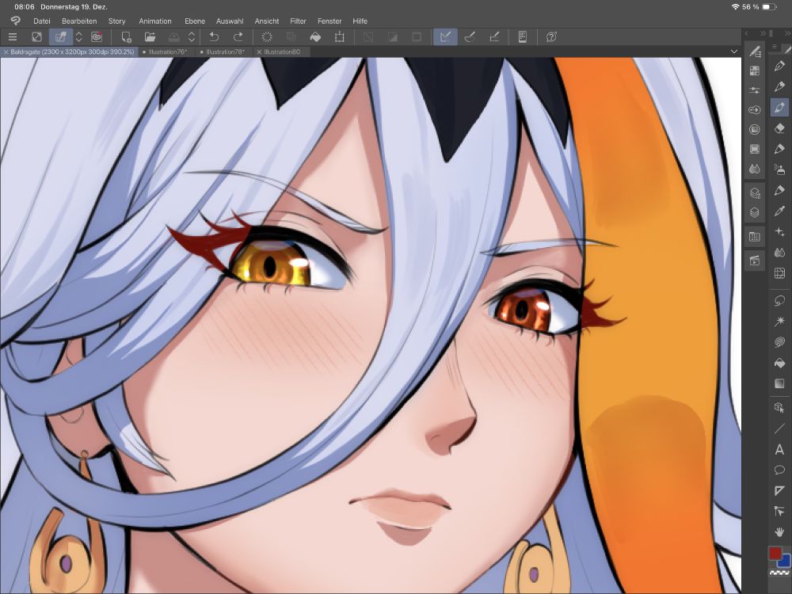Image resolution: width=792 pixels, height=594 pixels.
Task: Select the straight line Figure tool
Action: (x=779, y=428)
